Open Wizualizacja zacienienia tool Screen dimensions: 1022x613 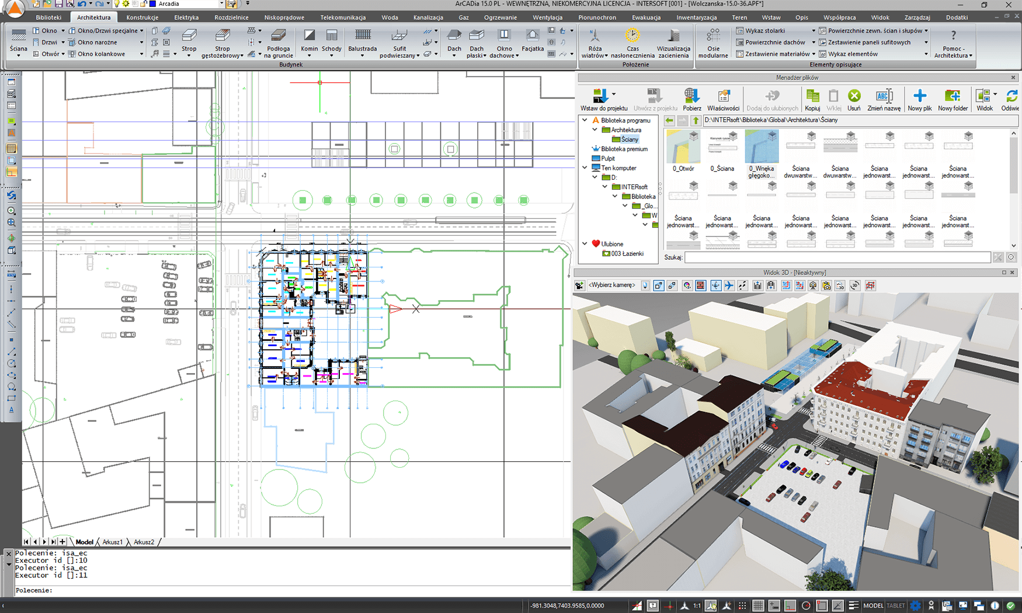point(673,43)
